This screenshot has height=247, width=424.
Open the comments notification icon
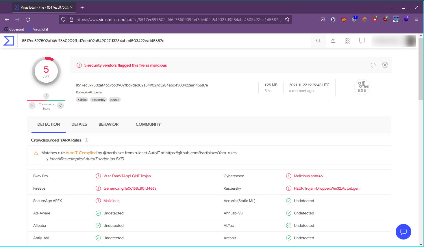362,41
